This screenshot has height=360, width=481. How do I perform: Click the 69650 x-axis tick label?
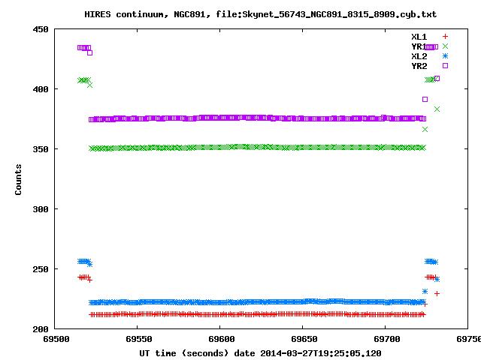tap(304, 339)
